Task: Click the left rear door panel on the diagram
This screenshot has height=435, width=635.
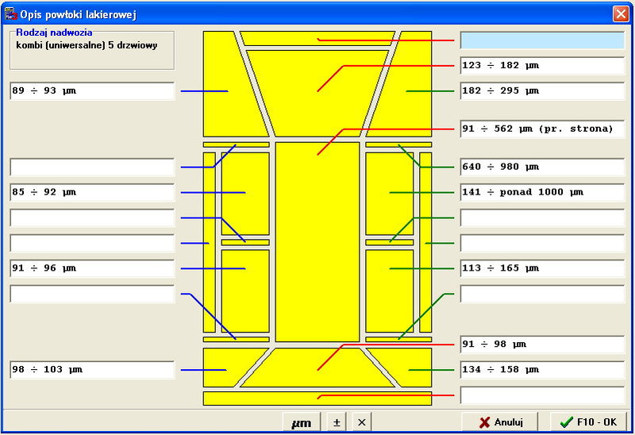Action: pyautogui.click(x=245, y=291)
